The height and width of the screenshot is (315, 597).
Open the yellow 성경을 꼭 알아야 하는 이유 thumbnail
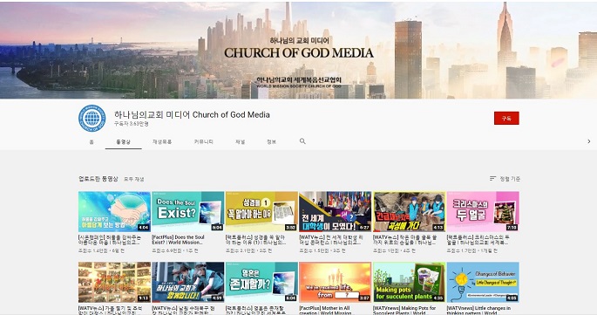click(261, 212)
